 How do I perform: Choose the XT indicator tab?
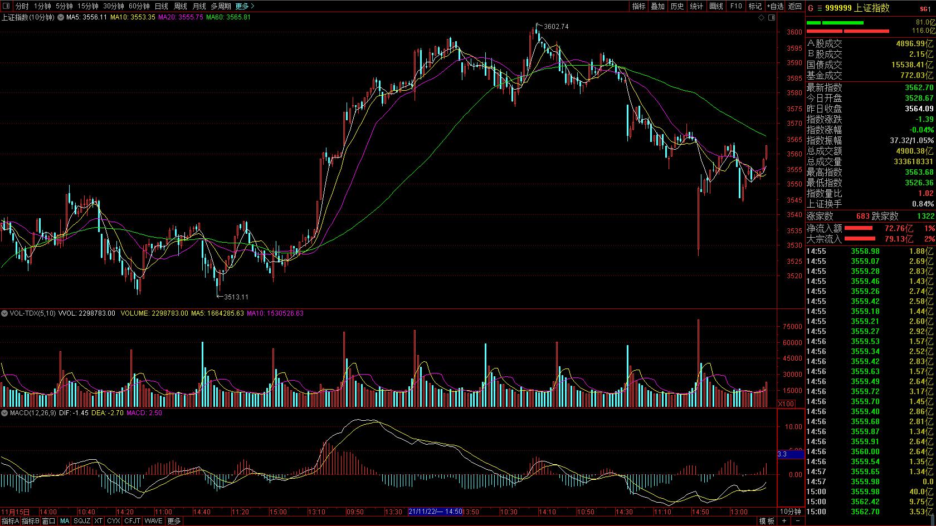tap(99, 521)
